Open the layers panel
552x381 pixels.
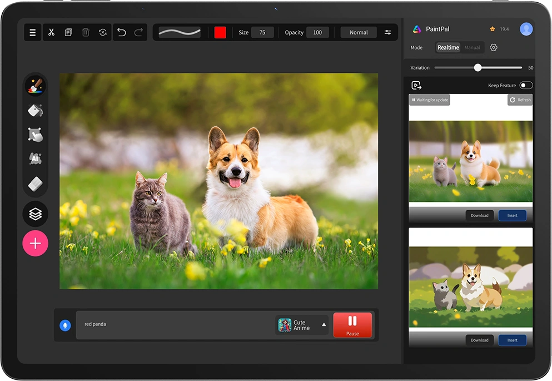[35, 214]
